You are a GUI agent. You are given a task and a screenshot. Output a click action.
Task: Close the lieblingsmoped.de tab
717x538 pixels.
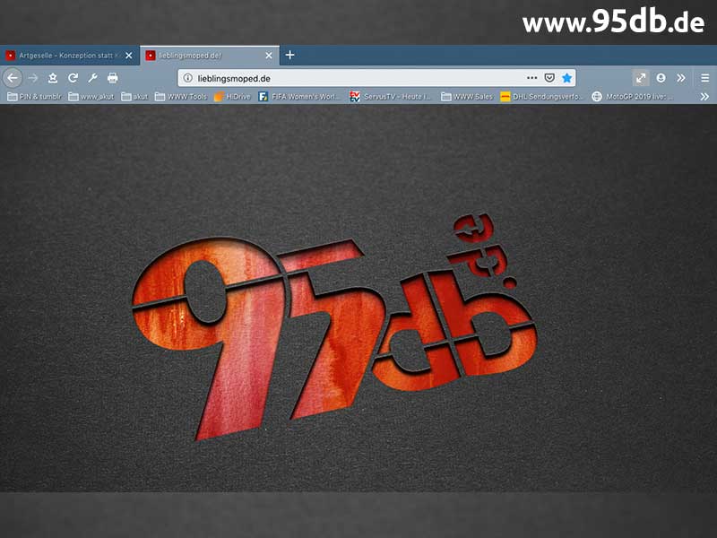click(269, 56)
